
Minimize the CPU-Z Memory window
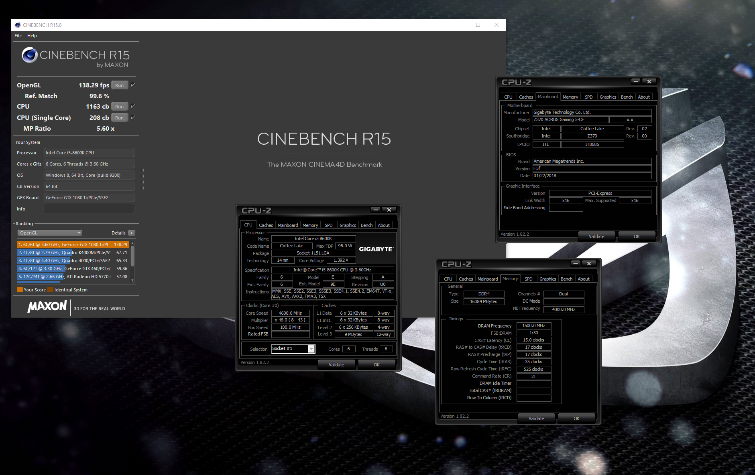coord(575,263)
